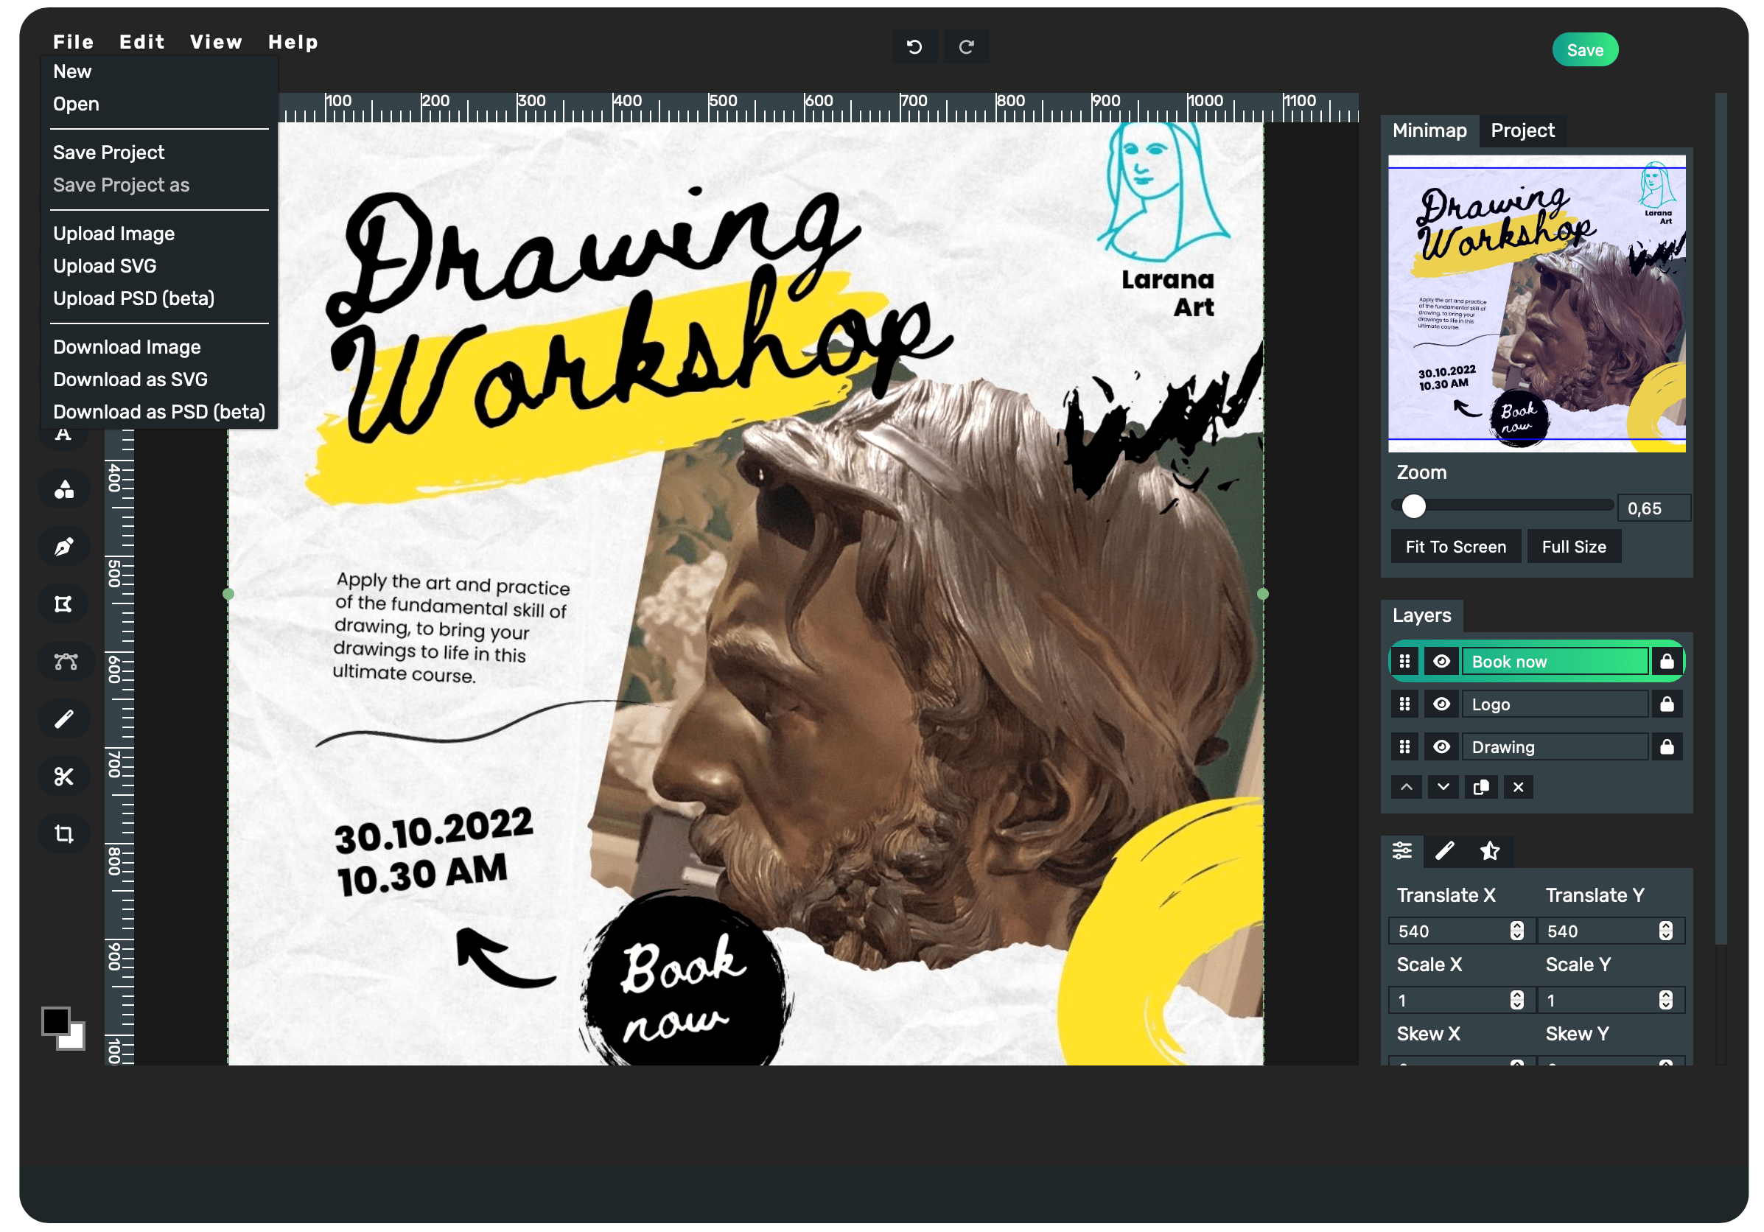
Task: Select the Scissors cut tool
Action: click(x=64, y=777)
